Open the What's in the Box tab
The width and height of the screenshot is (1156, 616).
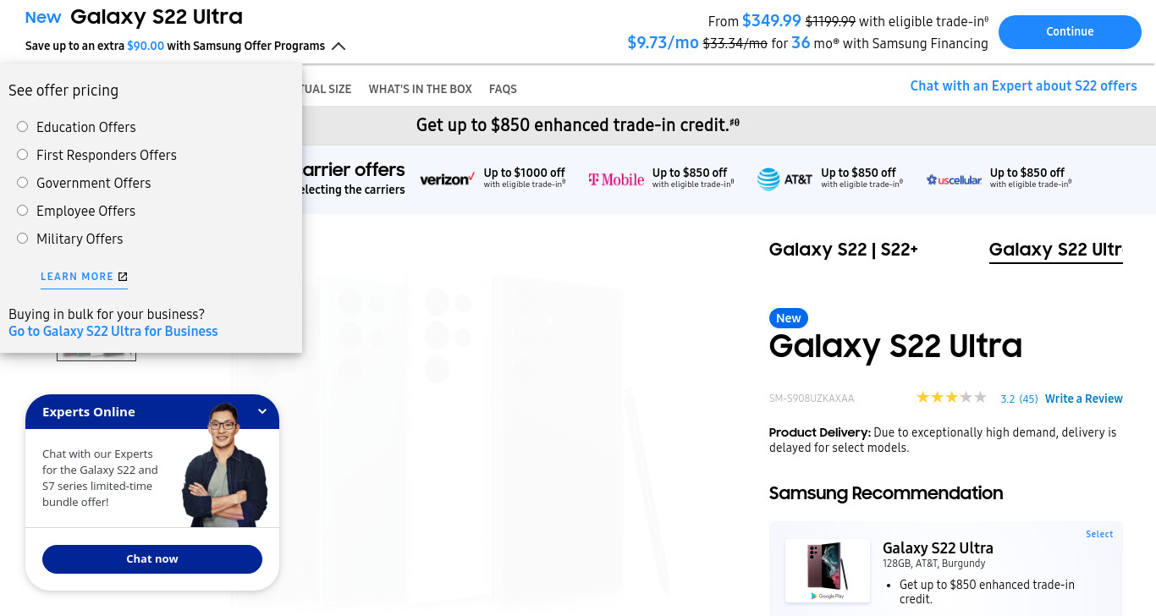(x=420, y=89)
